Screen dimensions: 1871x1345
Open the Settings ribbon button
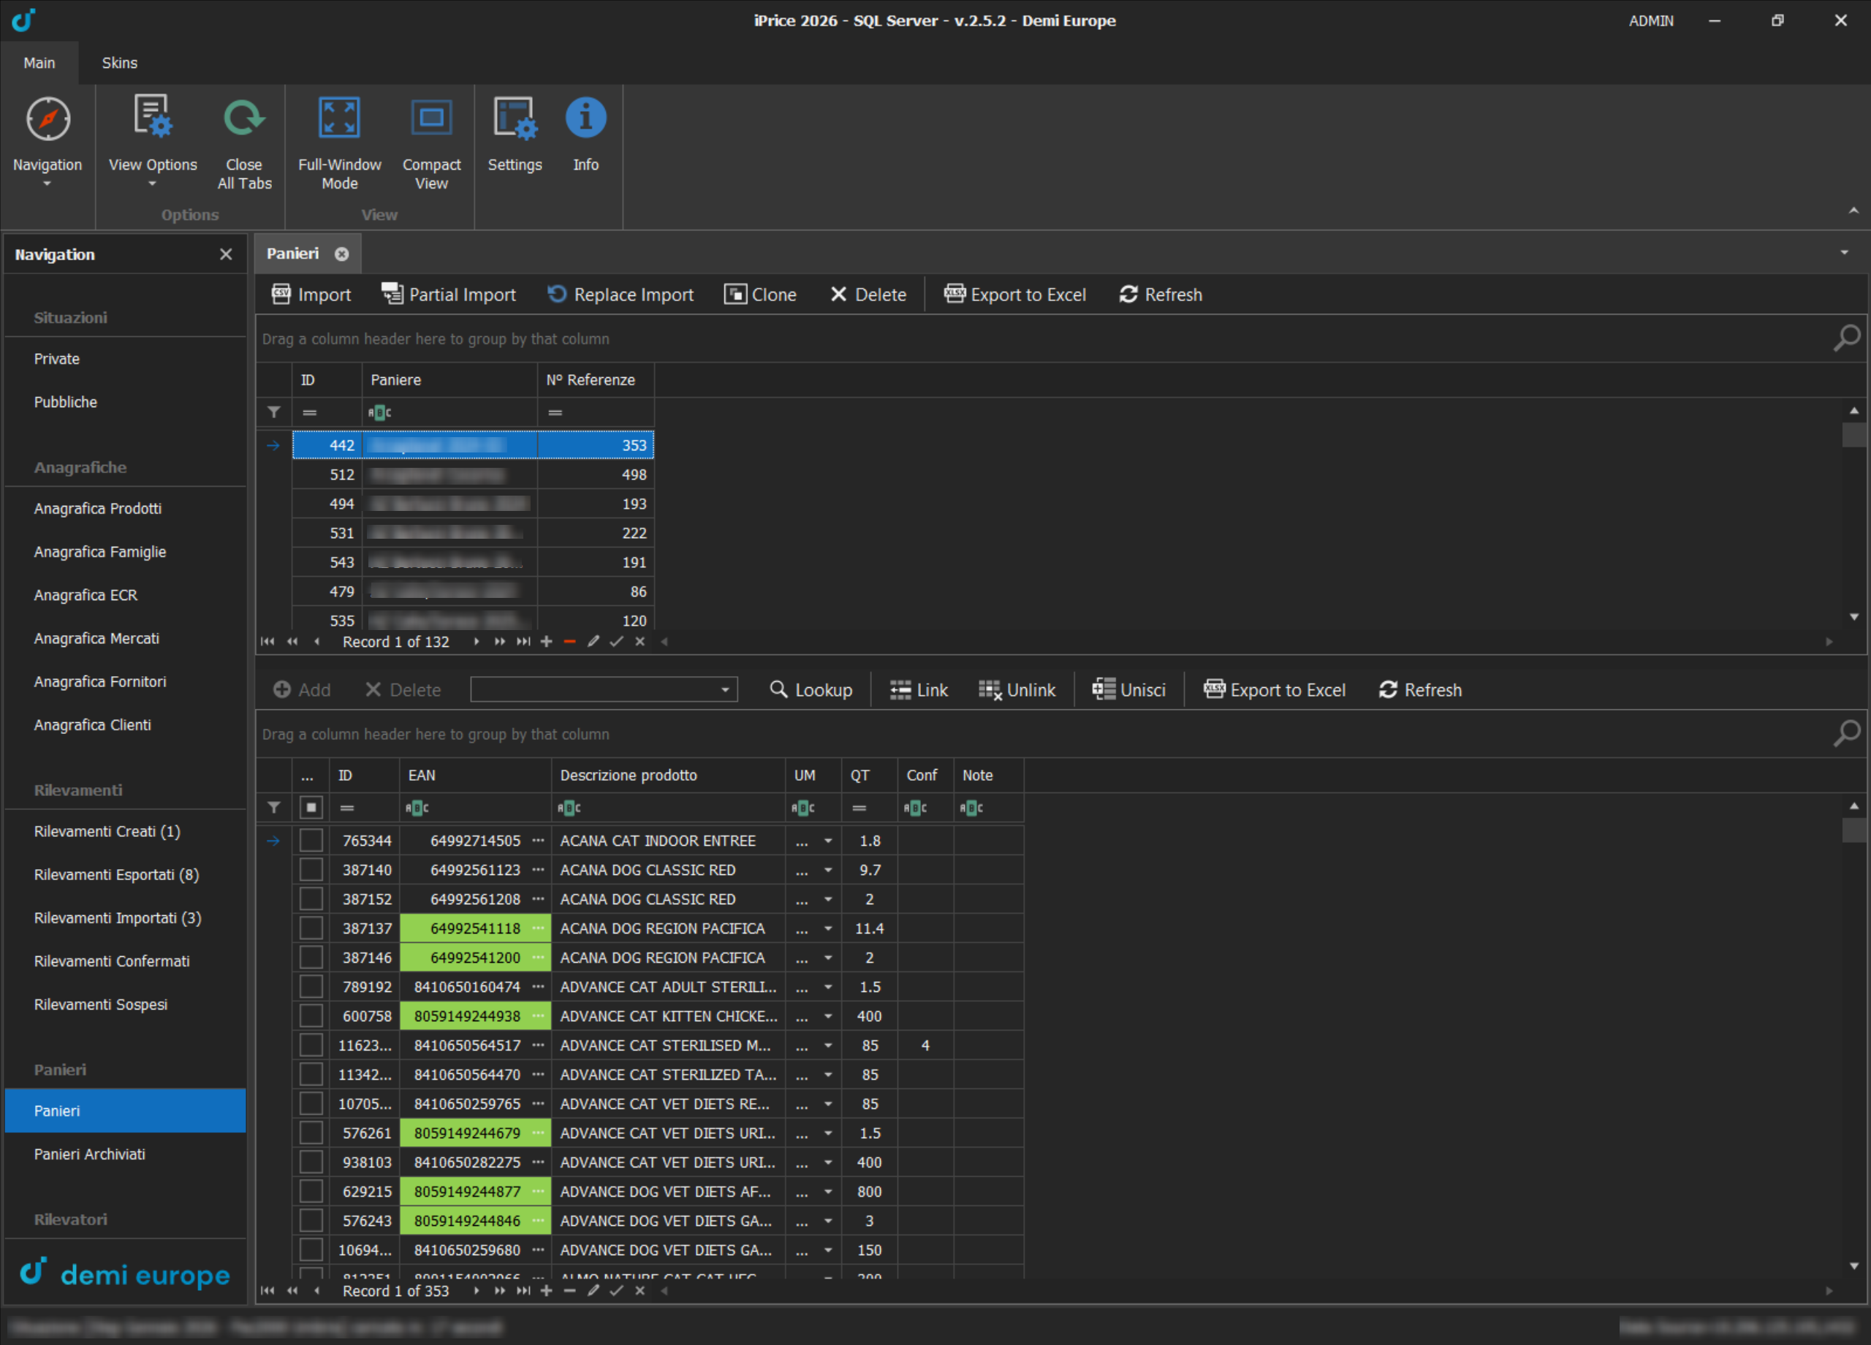coord(514,134)
